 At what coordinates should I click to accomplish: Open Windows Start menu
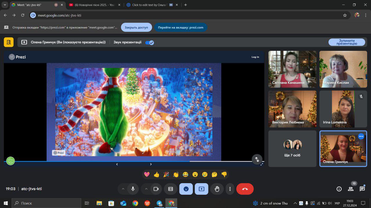tap(6, 203)
